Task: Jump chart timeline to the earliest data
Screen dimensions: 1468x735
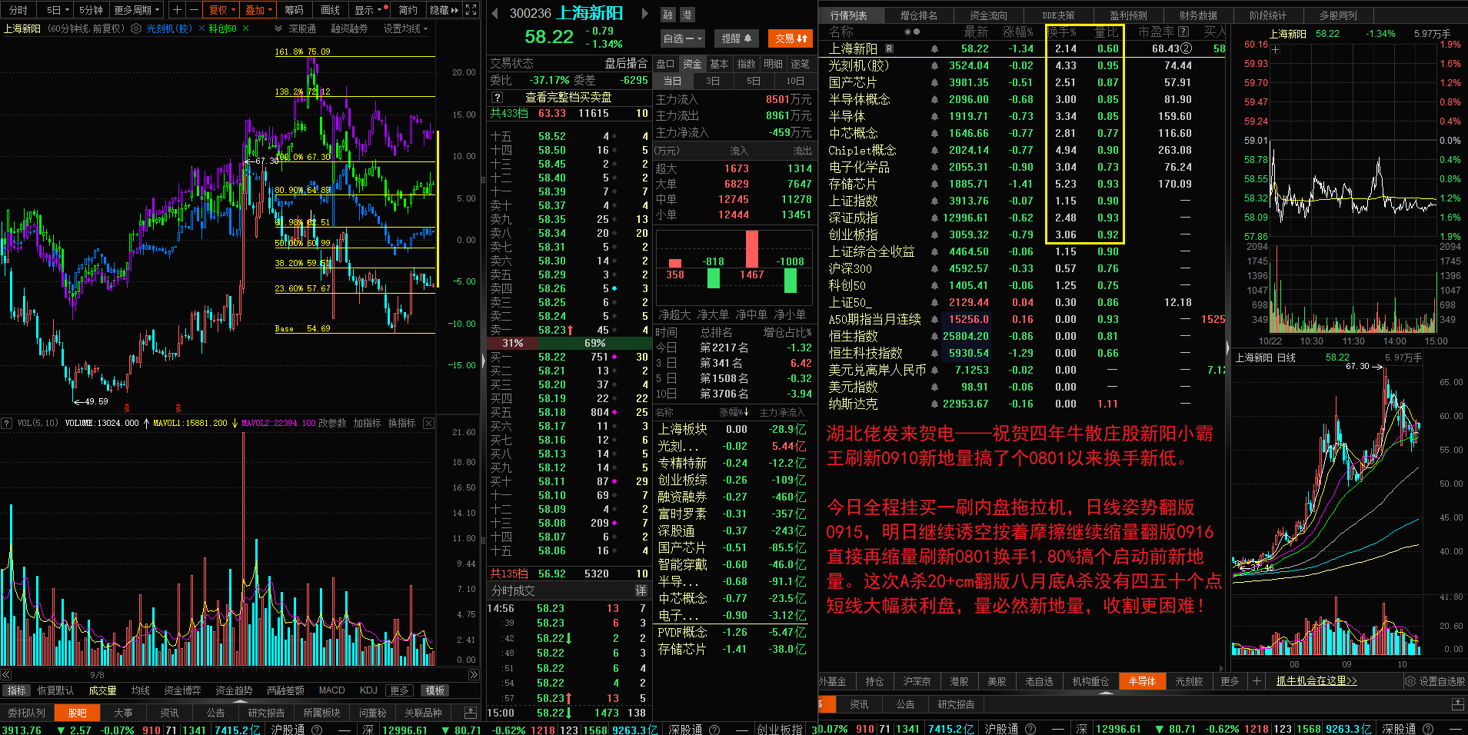Action: (x=6, y=675)
